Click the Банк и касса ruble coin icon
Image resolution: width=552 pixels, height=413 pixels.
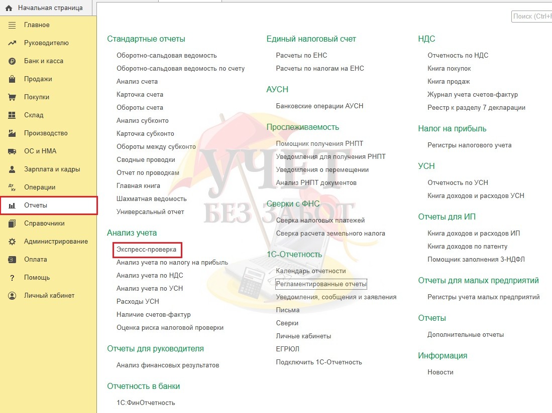pyautogui.click(x=12, y=61)
